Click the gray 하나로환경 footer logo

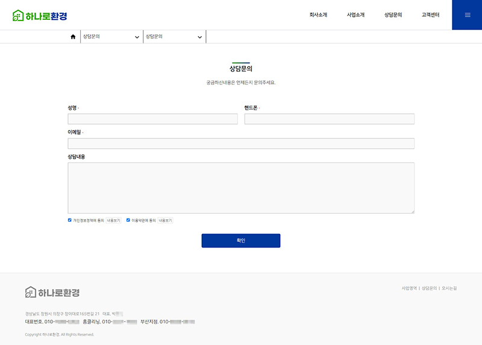(52, 292)
